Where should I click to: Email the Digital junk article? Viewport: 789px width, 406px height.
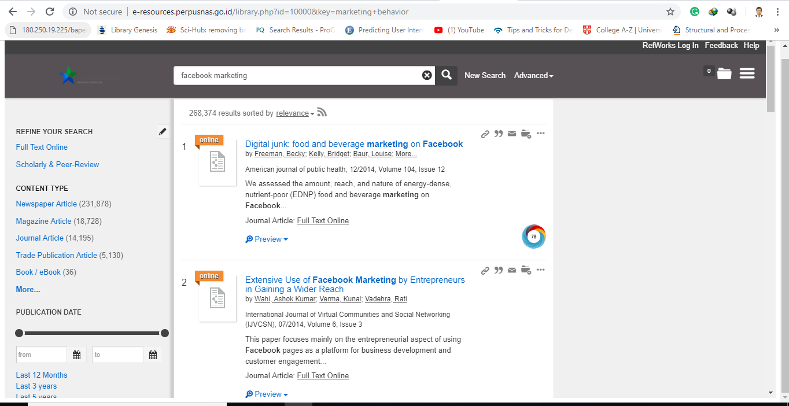coord(512,134)
